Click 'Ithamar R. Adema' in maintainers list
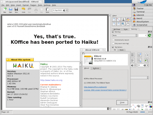Image resolution: width=153 pixels, height=115 pixels. point(48,87)
